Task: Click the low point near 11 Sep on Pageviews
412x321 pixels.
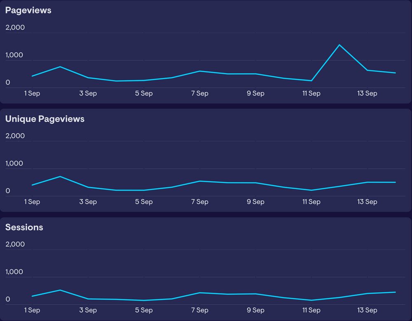Action: [x=311, y=81]
